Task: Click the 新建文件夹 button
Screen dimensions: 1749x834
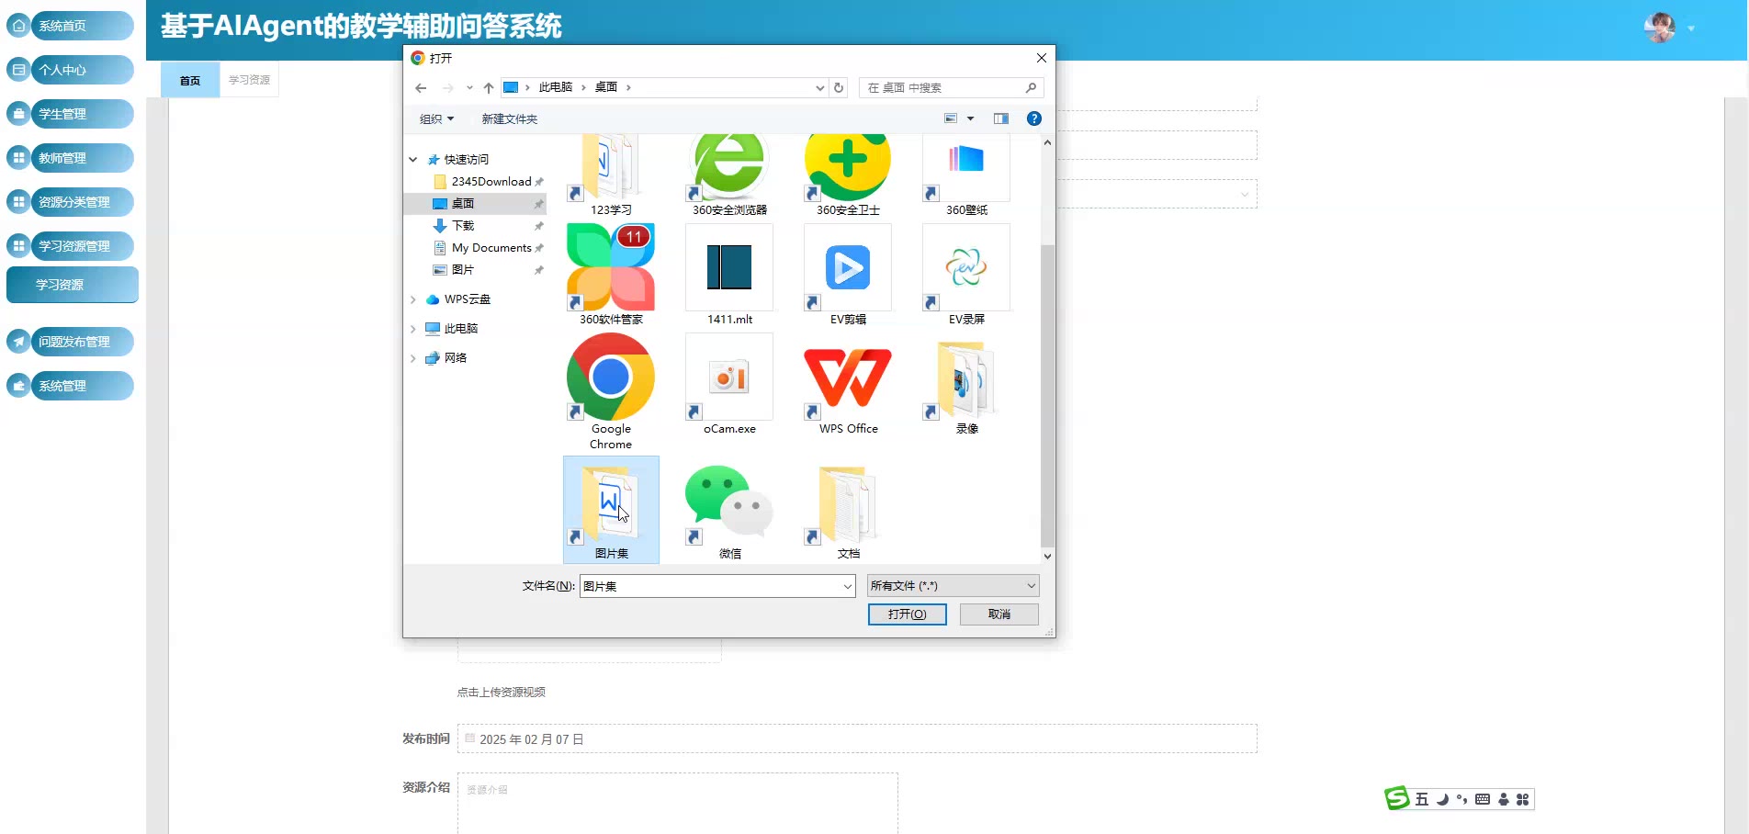Action: 510,118
